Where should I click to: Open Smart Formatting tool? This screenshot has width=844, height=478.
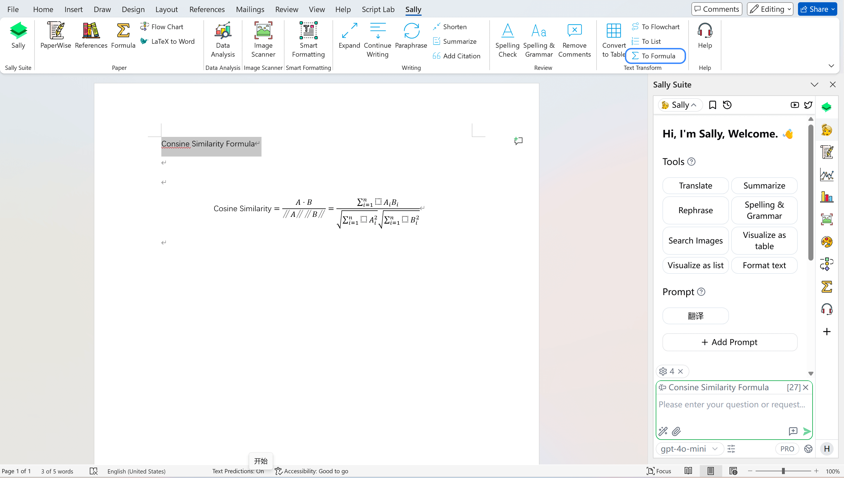308,40
